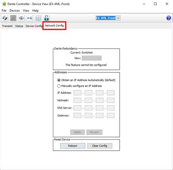
Task: Click first octet of Gateway field
Action: pos(77,116)
